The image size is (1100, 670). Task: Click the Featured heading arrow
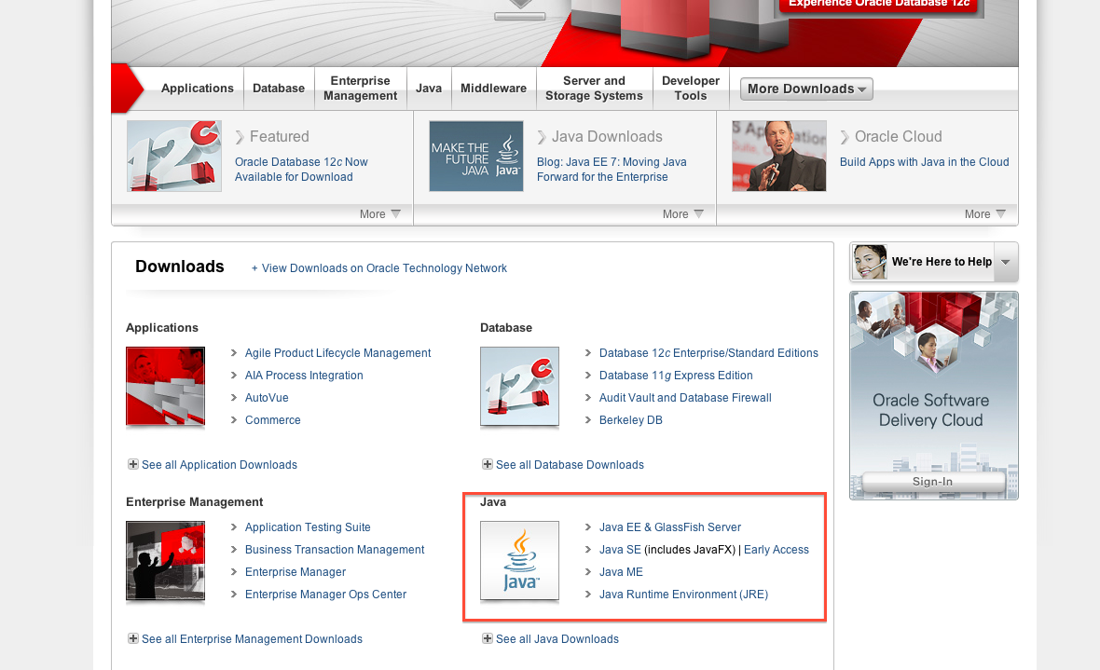[240, 137]
